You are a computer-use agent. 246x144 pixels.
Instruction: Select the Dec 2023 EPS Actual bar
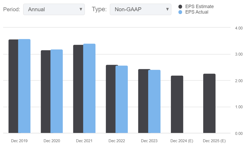click(154, 101)
